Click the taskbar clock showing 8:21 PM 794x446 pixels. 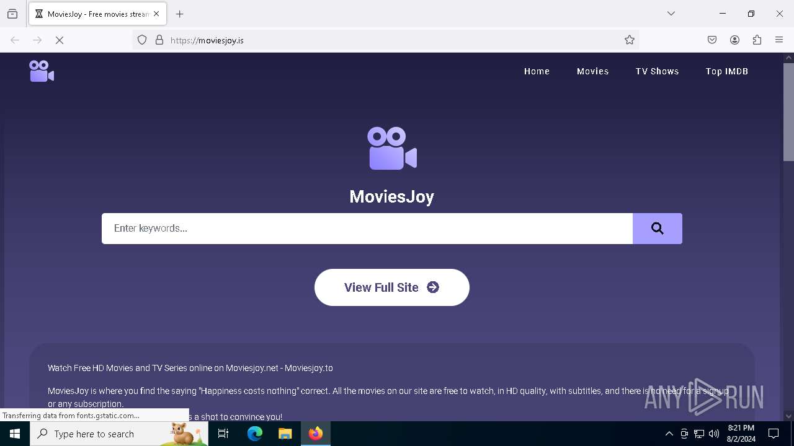click(741, 434)
